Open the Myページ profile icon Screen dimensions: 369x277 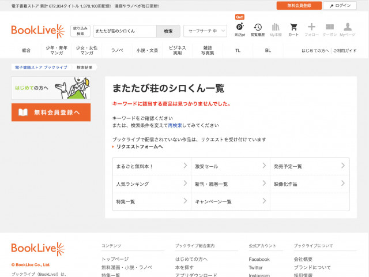347,29
